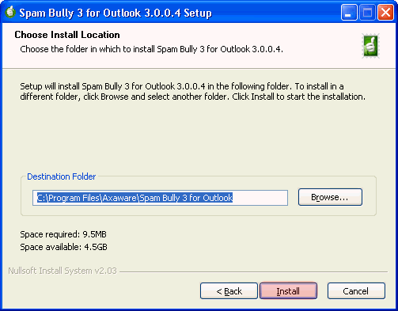Click the Choose Install Location heading

coord(67,35)
